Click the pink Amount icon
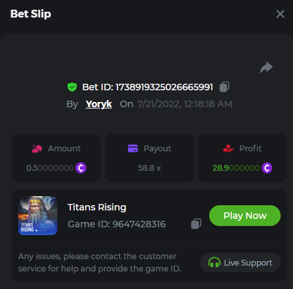 (37, 149)
